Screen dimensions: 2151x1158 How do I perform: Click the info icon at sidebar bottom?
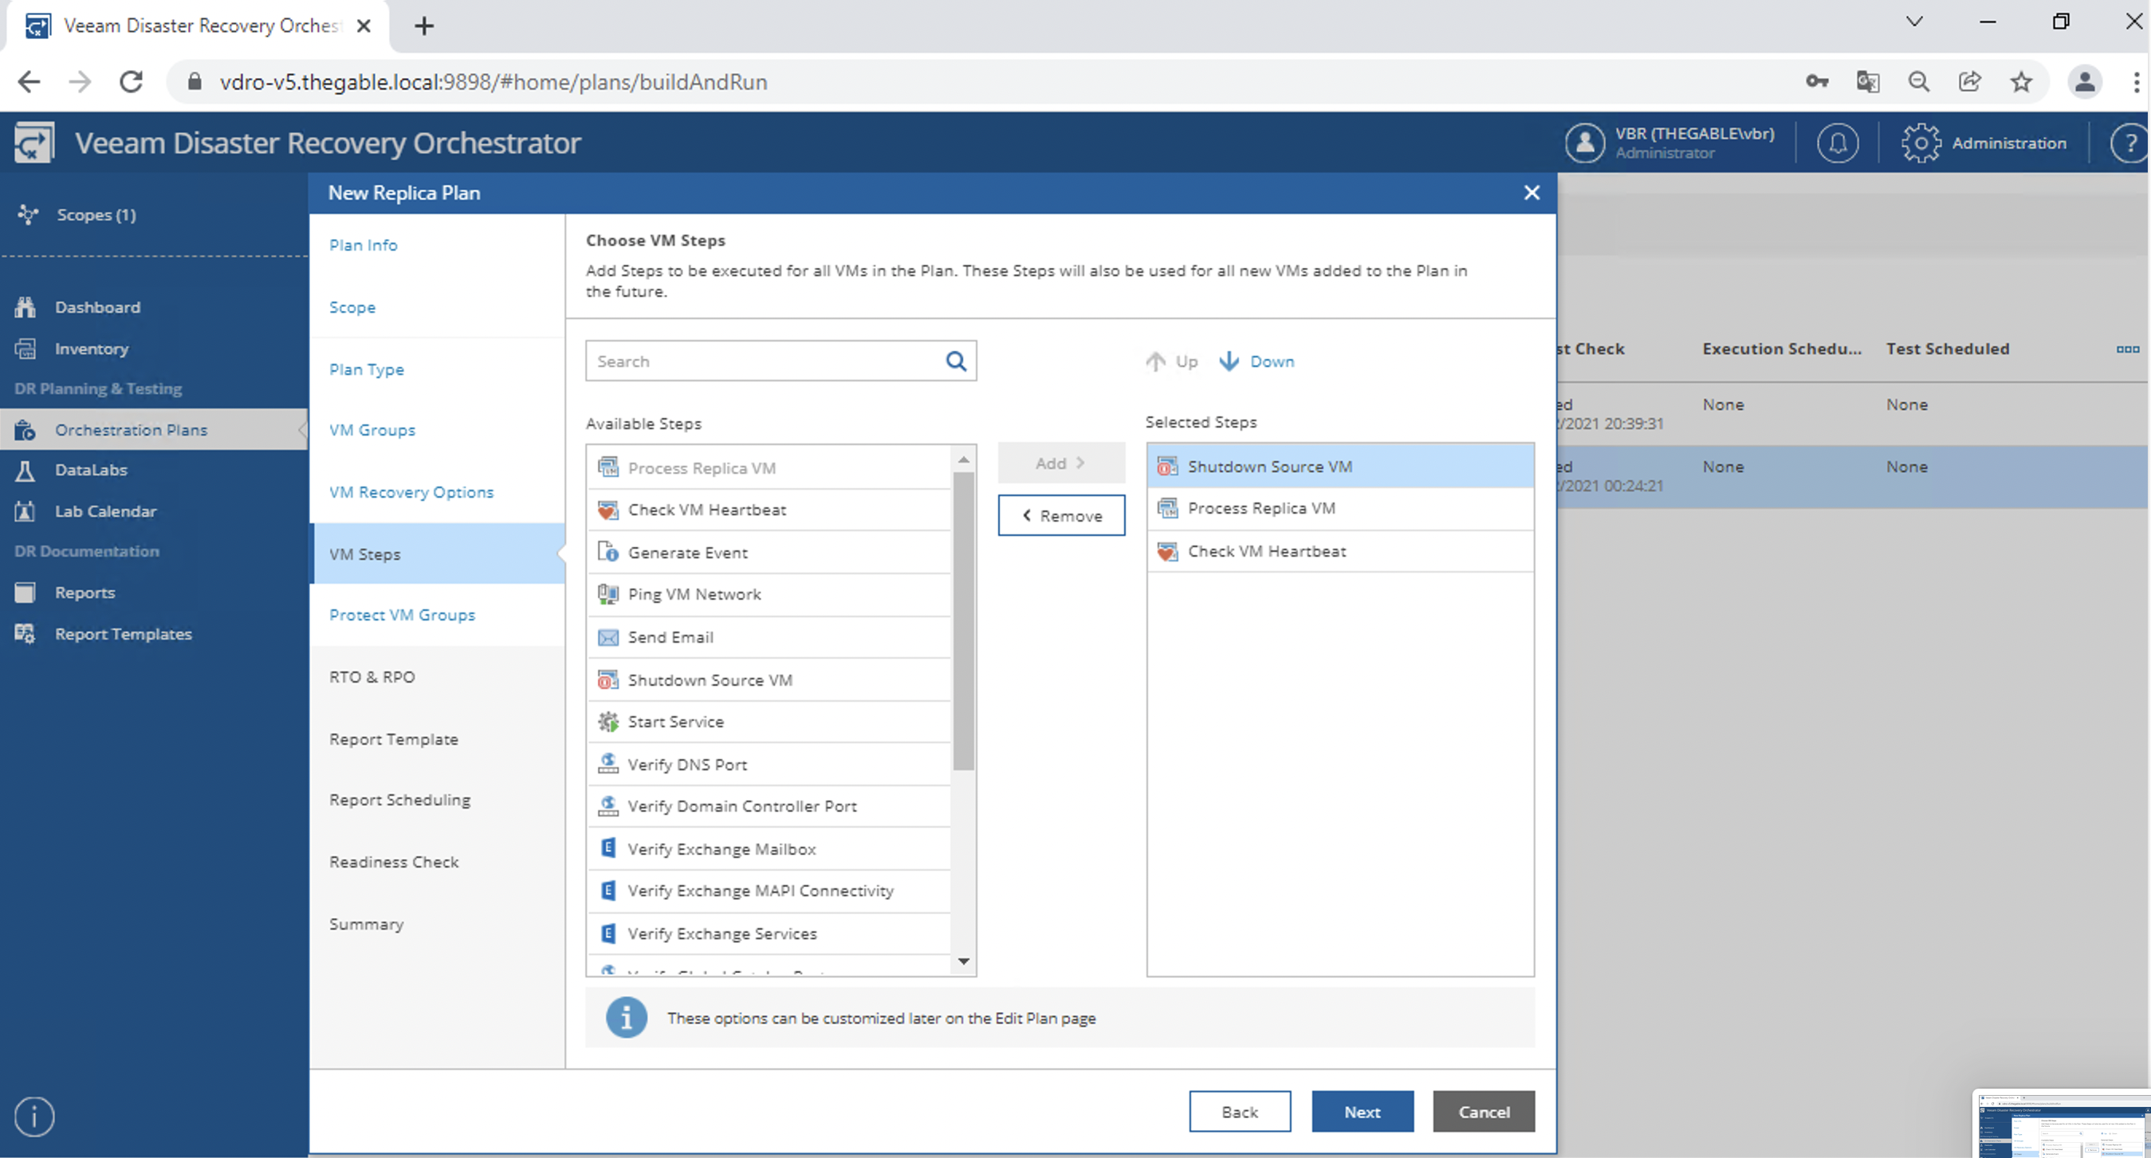[x=34, y=1117]
